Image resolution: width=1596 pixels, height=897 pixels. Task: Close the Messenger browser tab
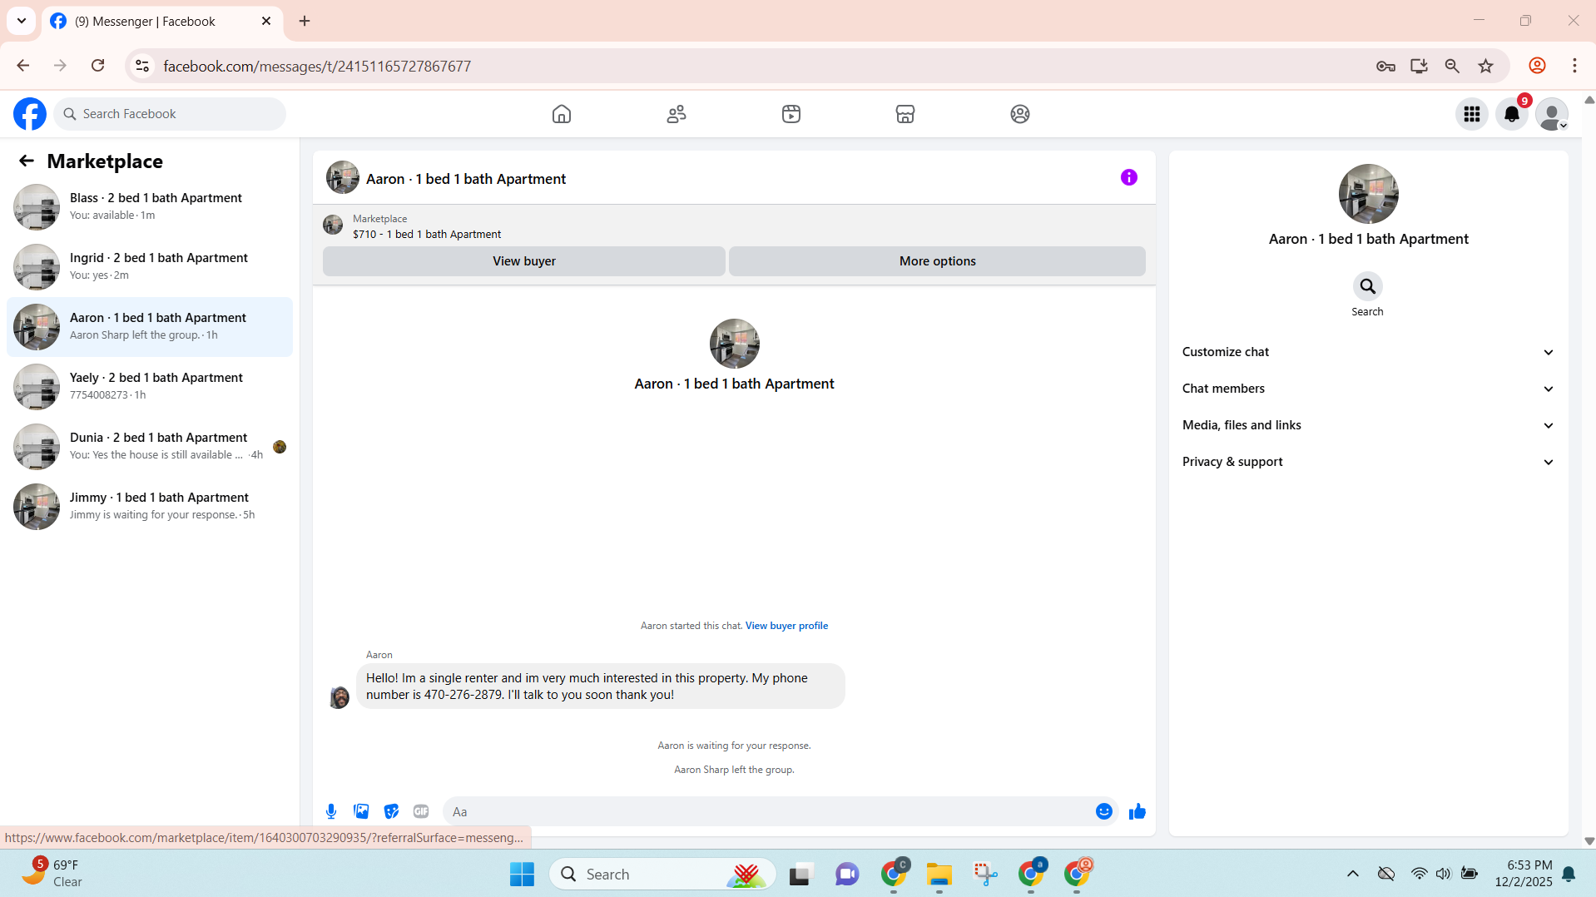click(266, 21)
